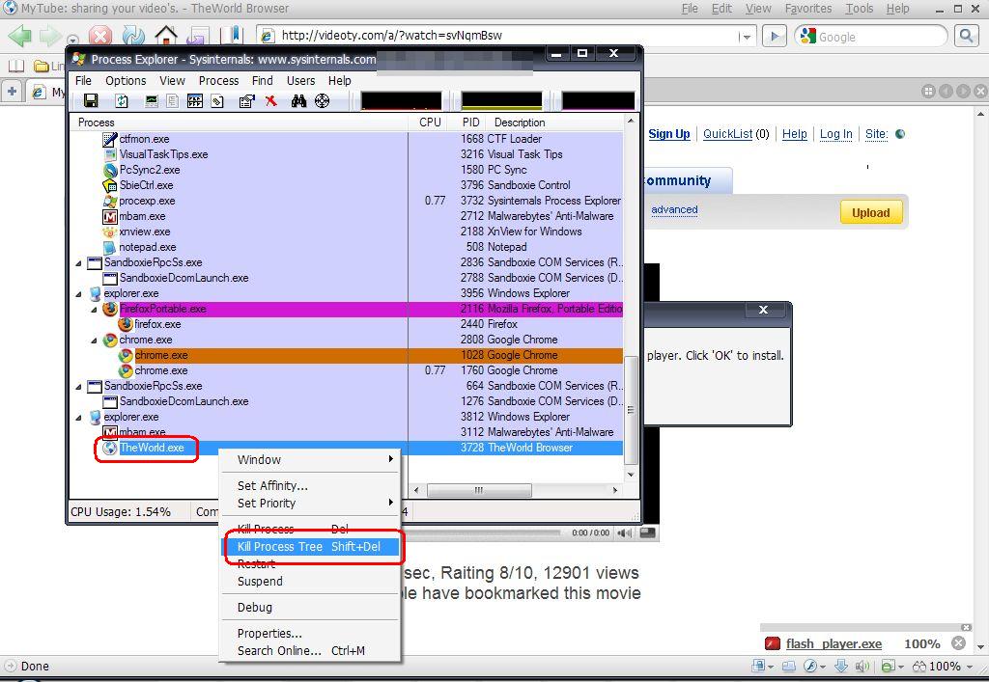This screenshot has height=682, width=989.
Task: Click the browser Stop button
Action: [100, 36]
